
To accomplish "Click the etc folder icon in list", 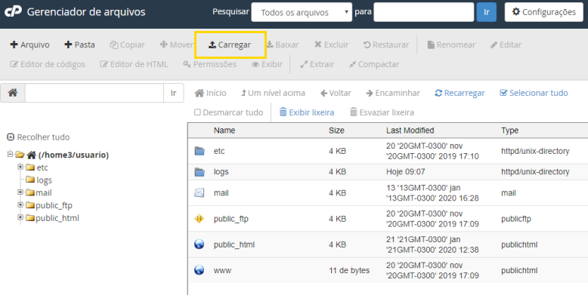I will point(200,151).
